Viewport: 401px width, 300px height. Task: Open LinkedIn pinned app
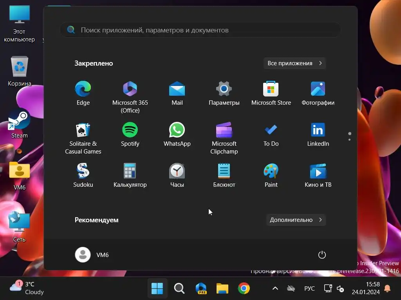click(318, 134)
